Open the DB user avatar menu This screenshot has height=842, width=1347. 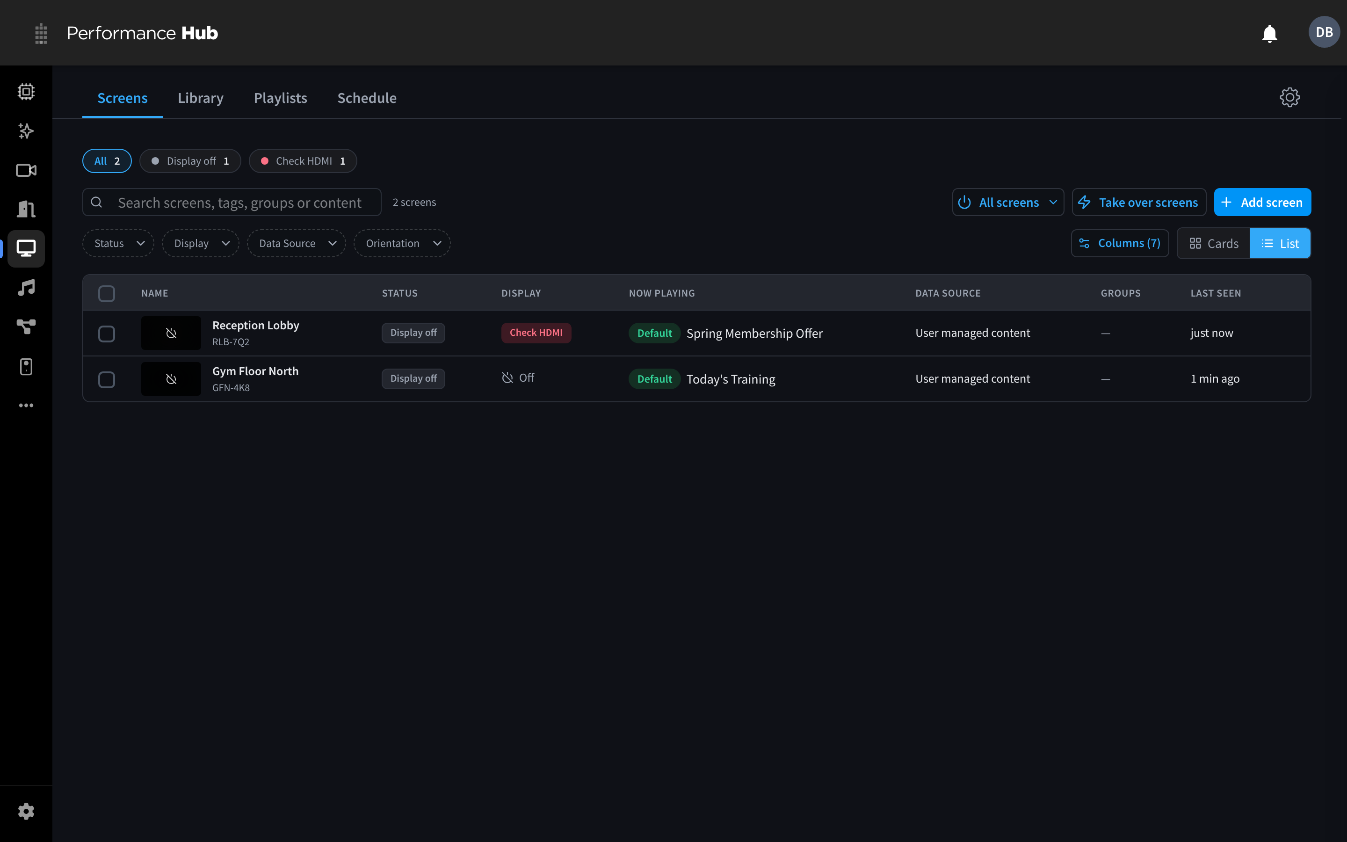coord(1324,32)
